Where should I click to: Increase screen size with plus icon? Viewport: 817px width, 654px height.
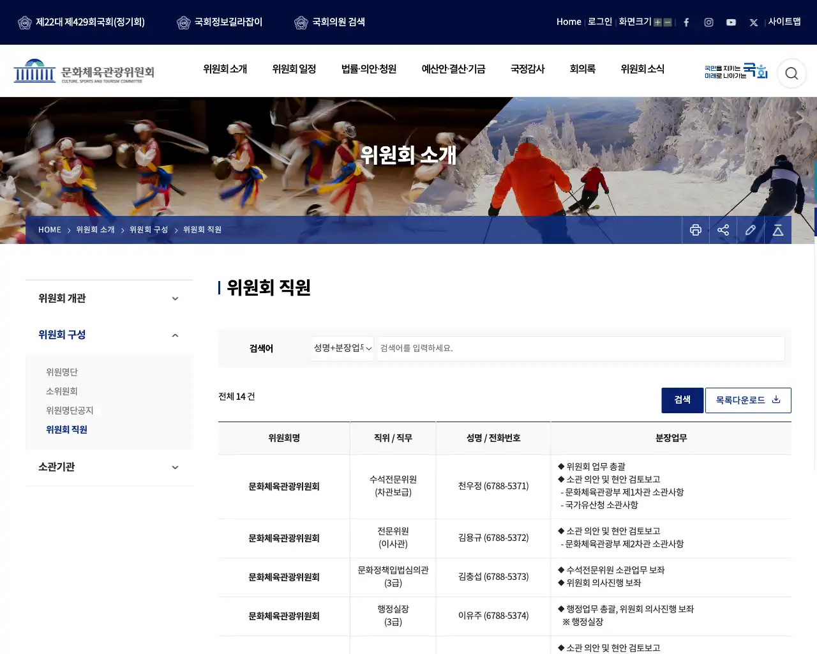(657, 22)
